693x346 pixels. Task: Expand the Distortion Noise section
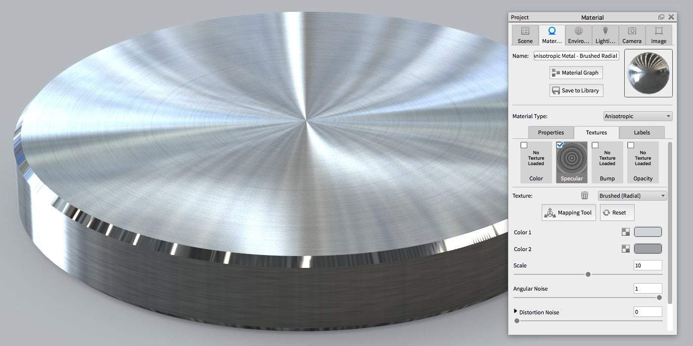pyautogui.click(x=515, y=311)
